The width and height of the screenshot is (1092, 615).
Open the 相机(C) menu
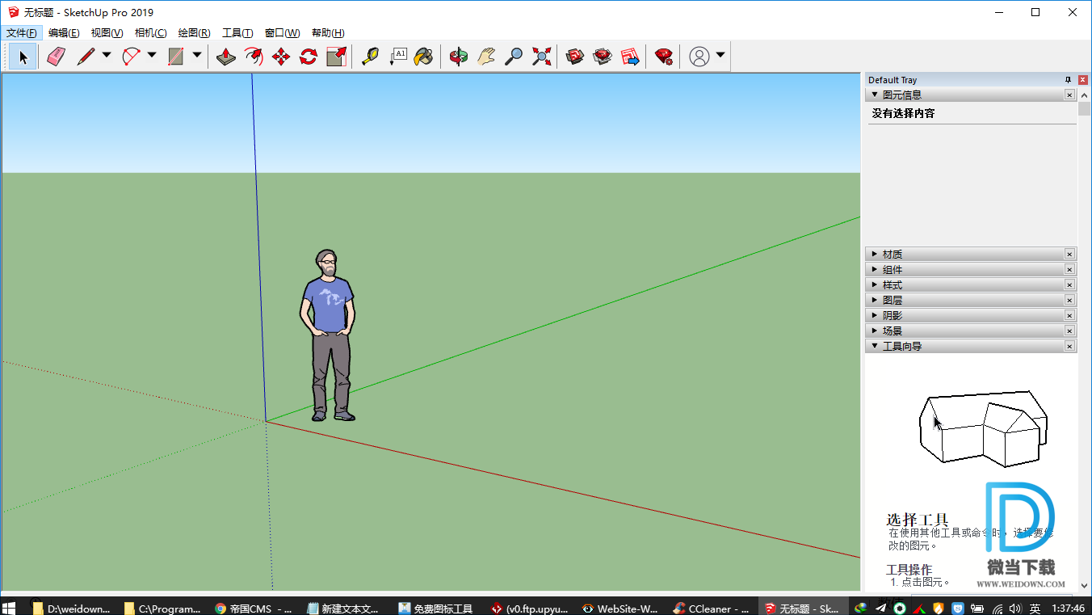point(150,33)
